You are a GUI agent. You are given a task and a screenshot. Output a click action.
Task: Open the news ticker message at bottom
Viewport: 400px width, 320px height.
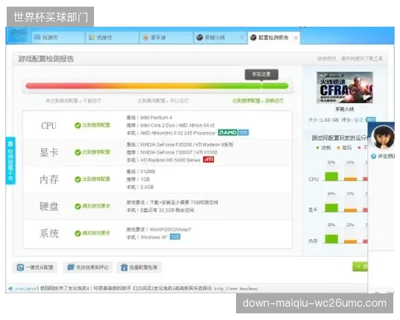coord(149,289)
